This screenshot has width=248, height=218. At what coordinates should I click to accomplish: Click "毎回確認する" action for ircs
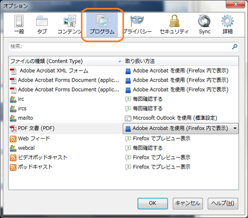[x=148, y=108]
